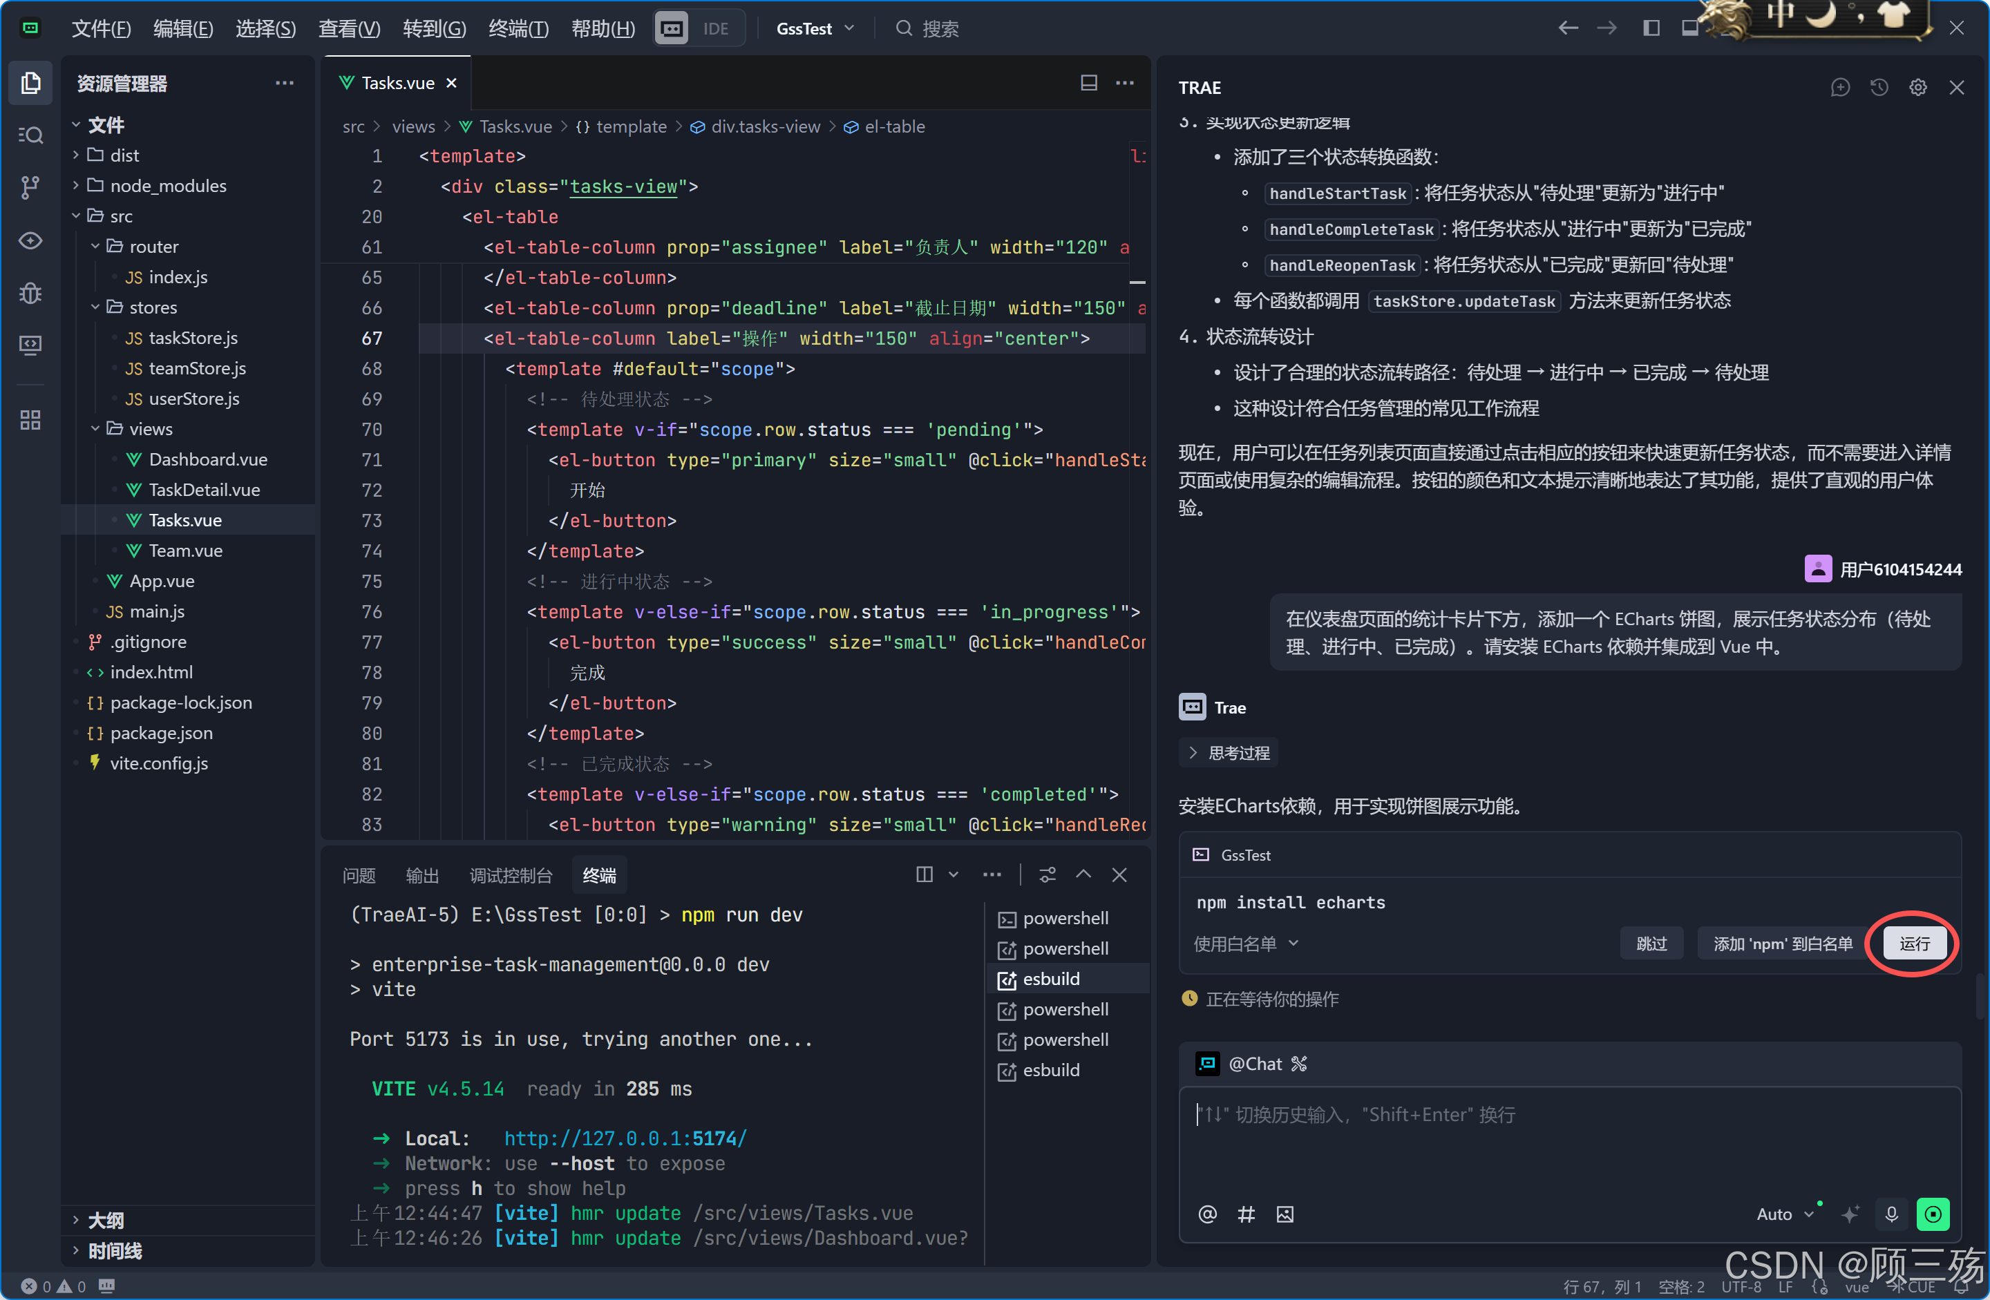Click the 运行 button

[x=1913, y=944]
